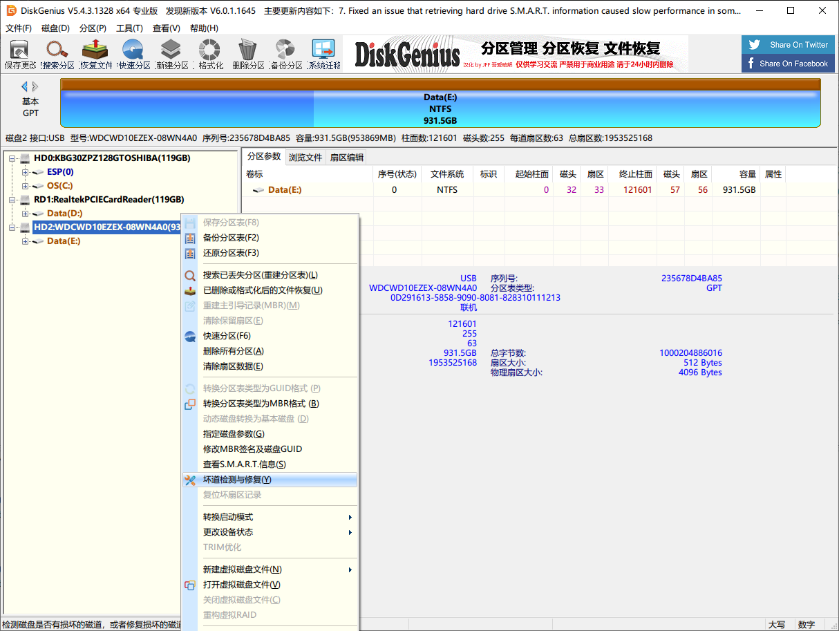Select 指定磁盘参数(G) menu entry
The width and height of the screenshot is (839, 631).
coord(270,434)
